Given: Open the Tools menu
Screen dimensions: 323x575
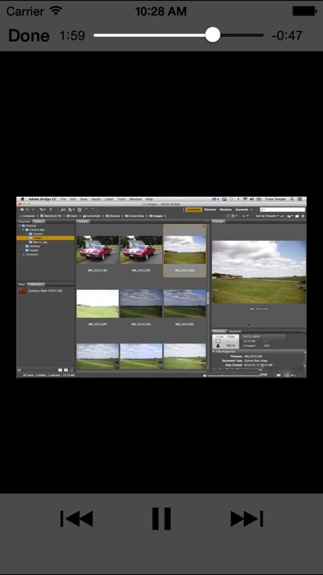Looking at the screenshot, I should [x=122, y=199].
